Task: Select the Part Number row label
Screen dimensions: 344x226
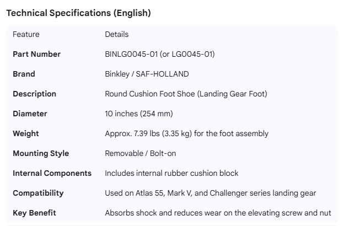Action: click(x=37, y=54)
